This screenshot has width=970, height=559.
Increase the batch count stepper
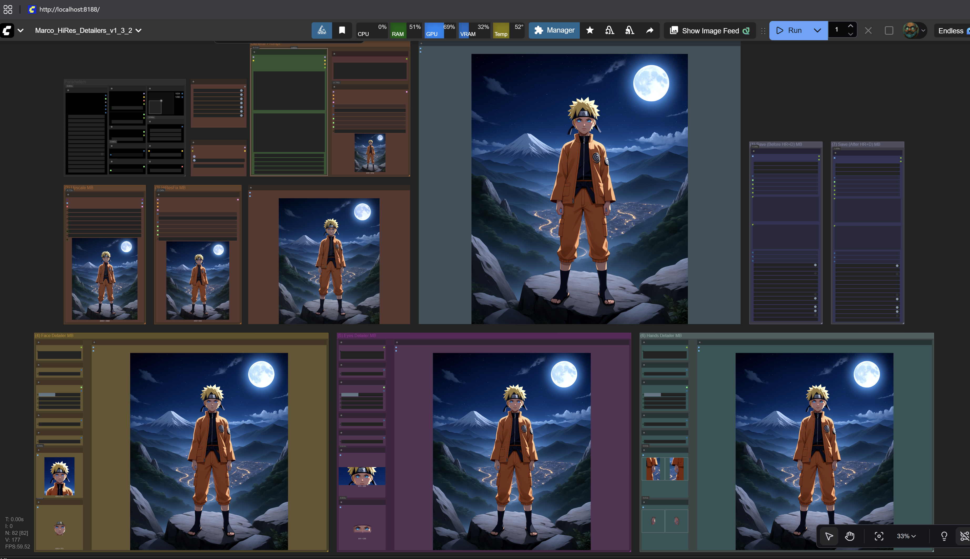coord(850,26)
